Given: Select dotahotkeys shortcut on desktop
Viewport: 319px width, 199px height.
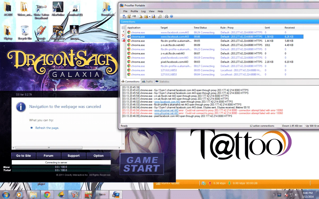Looking at the screenshot, I should click(58, 34).
